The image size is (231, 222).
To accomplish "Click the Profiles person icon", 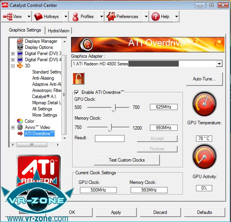I will tap(75, 17).
